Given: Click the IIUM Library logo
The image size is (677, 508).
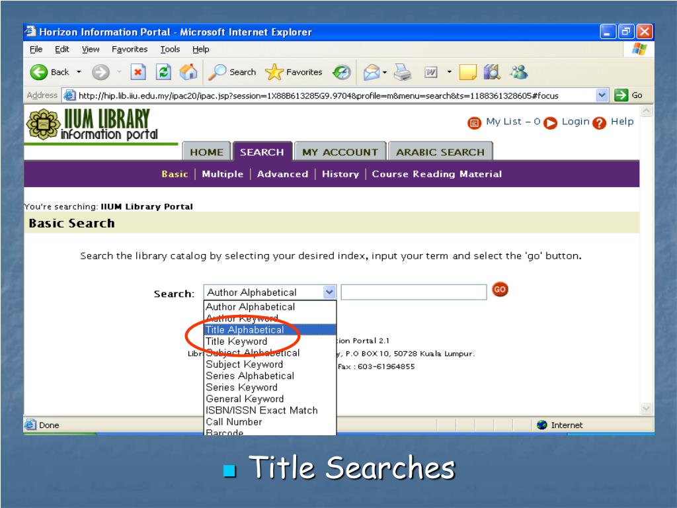Looking at the screenshot, I should pyautogui.click(x=93, y=125).
